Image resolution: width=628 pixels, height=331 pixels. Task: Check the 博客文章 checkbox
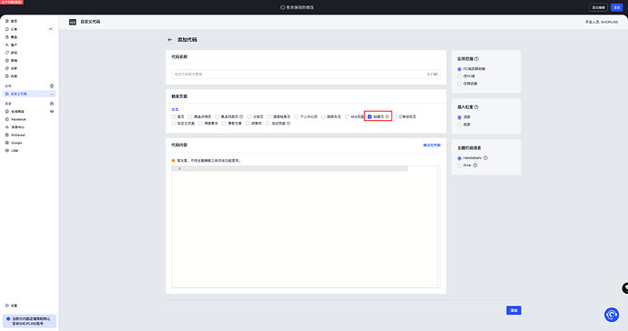pos(224,124)
